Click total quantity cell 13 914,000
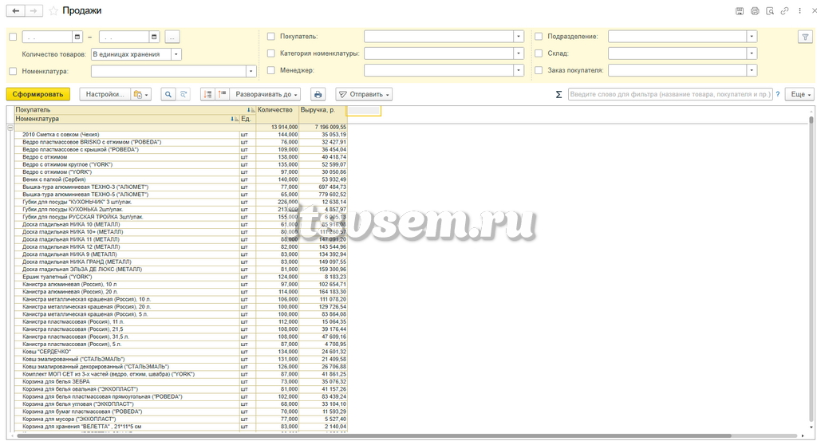817x441 pixels. pos(278,127)
